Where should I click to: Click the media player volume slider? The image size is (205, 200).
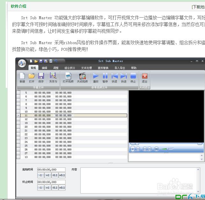tap(167, 149)
